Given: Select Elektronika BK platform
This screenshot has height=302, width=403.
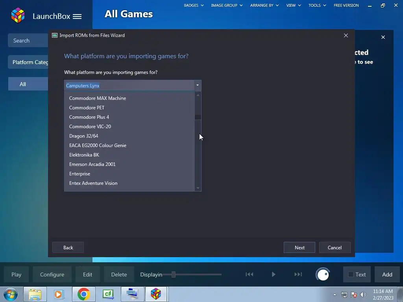Looking at the screenshot, I should click(129, 155).
